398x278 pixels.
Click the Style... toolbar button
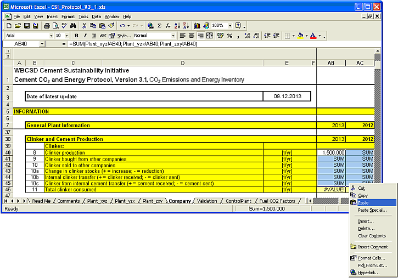point(124,36)
